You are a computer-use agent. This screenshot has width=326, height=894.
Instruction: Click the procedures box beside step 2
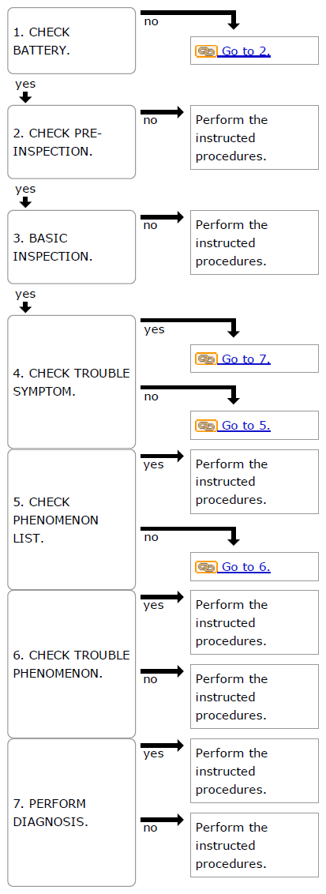(x=254, y=137)
